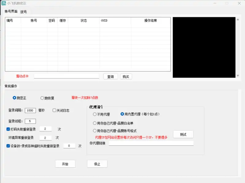Select the 不用代理 option
This screenshot has height=183, width=245.
(95, 114)
